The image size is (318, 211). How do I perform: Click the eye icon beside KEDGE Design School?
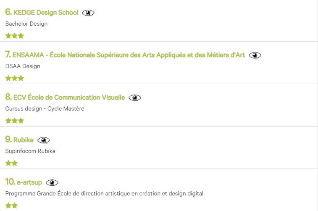click(88, 13)
